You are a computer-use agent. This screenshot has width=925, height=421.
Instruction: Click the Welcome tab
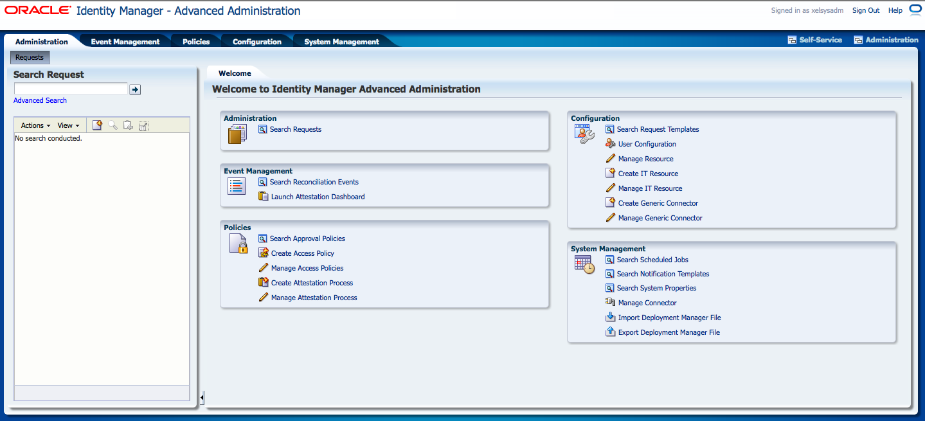tap(235, 73)
